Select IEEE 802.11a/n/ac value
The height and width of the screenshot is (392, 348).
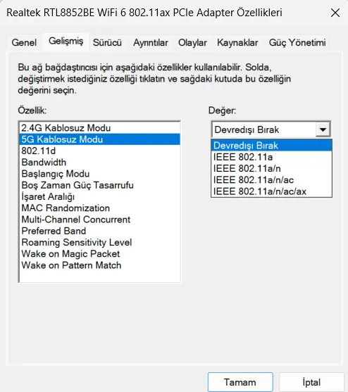[271, 180]
